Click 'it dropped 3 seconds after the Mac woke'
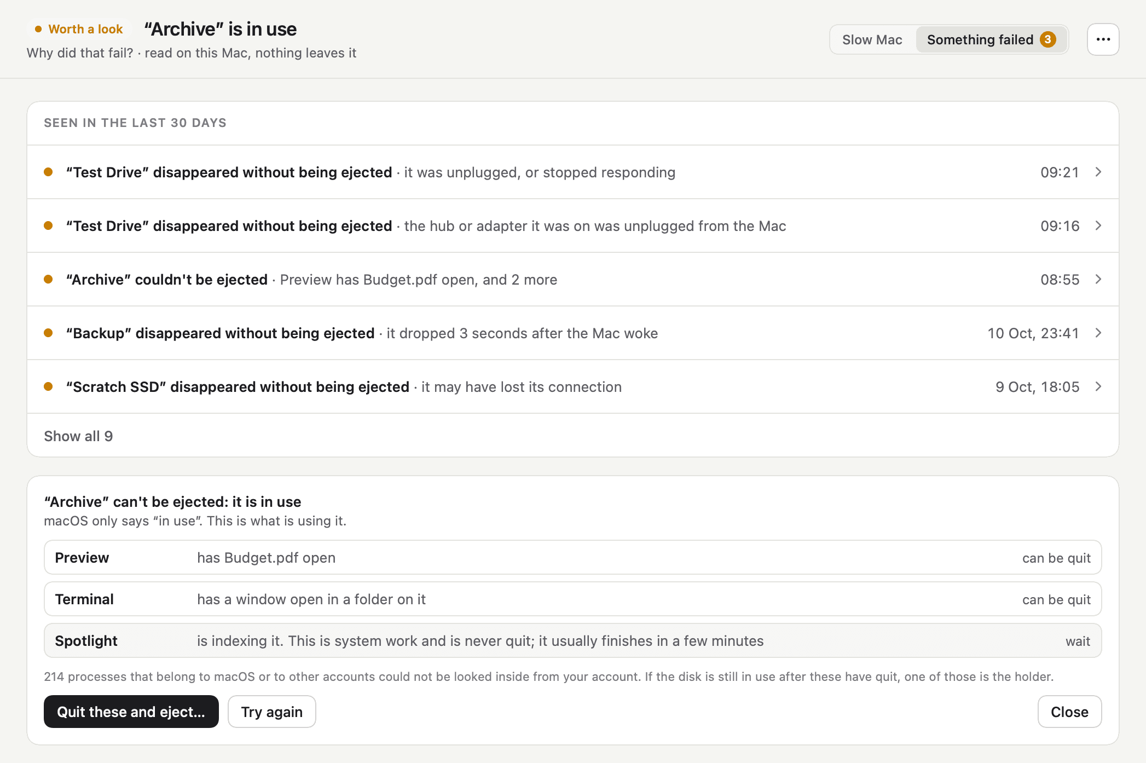 tap(522, 333)
